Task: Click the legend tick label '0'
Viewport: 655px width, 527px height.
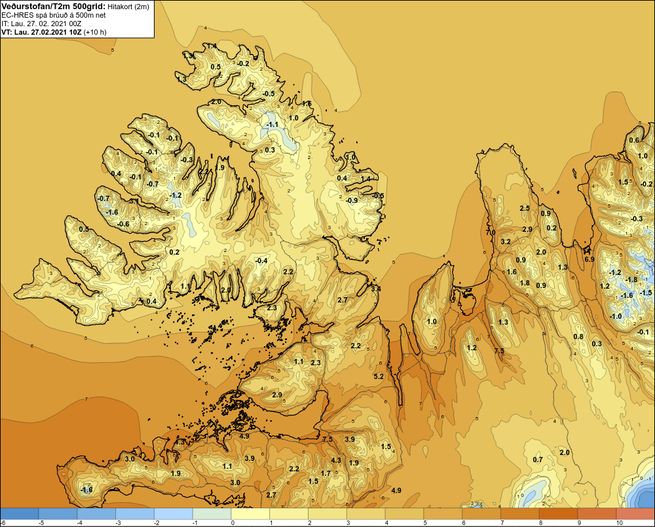Action: [233, 523]
